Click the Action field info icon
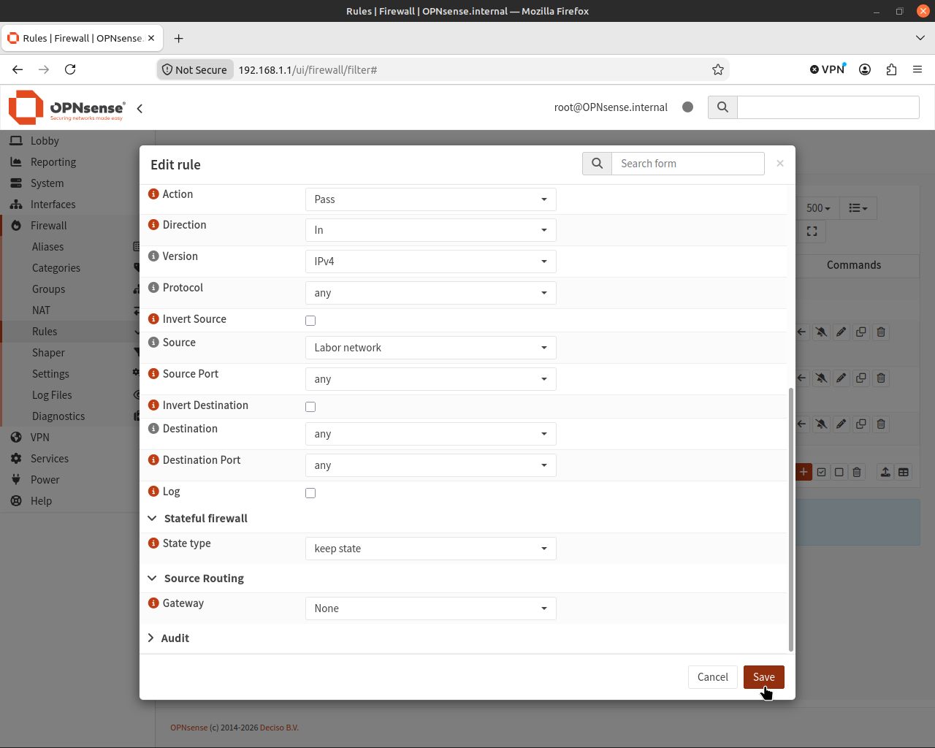Viewport: 935px width, 748px height. (x=153, y=194)
